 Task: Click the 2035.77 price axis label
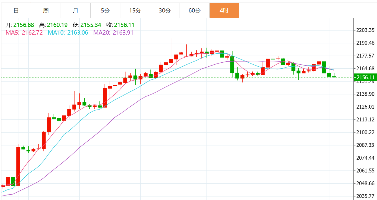pos(365,196)
